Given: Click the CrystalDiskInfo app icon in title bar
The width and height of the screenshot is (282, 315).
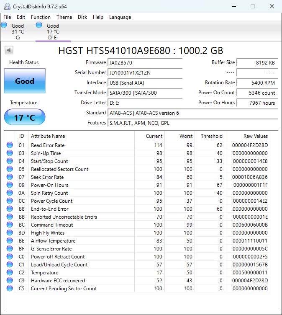Looking at the screenshot, I should 6,6.
